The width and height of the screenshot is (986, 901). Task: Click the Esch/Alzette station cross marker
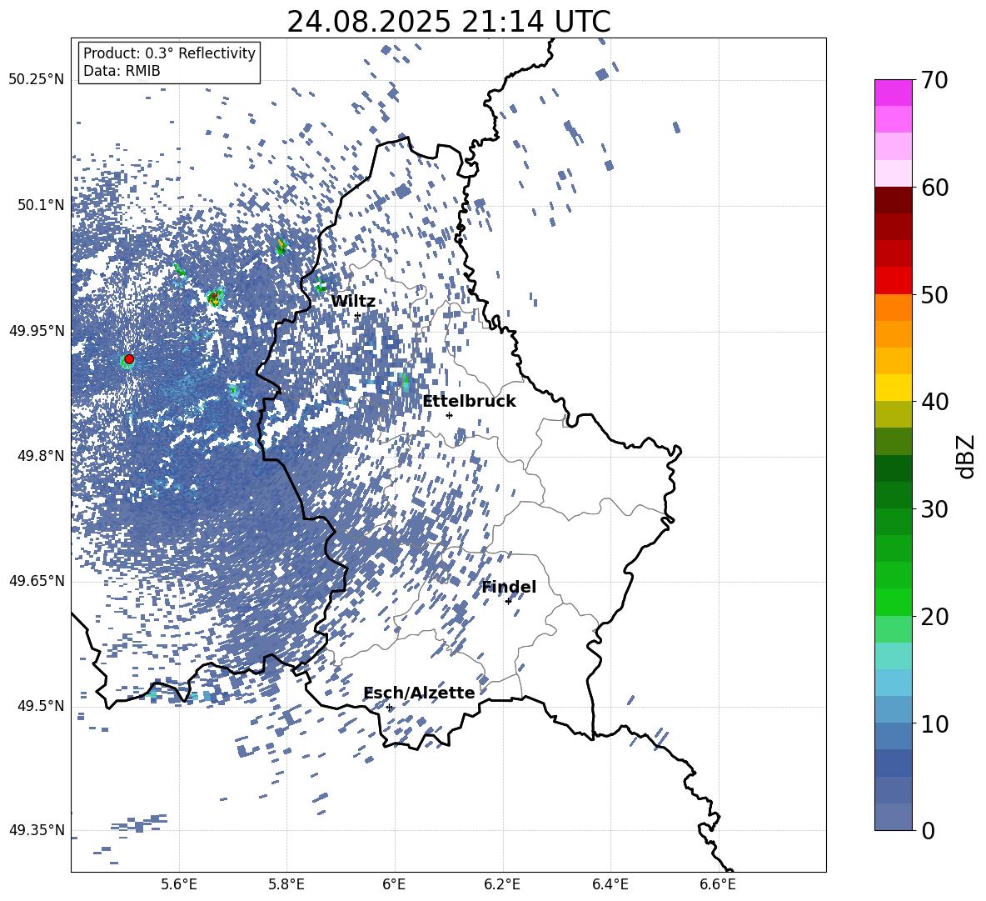(389, 707)
